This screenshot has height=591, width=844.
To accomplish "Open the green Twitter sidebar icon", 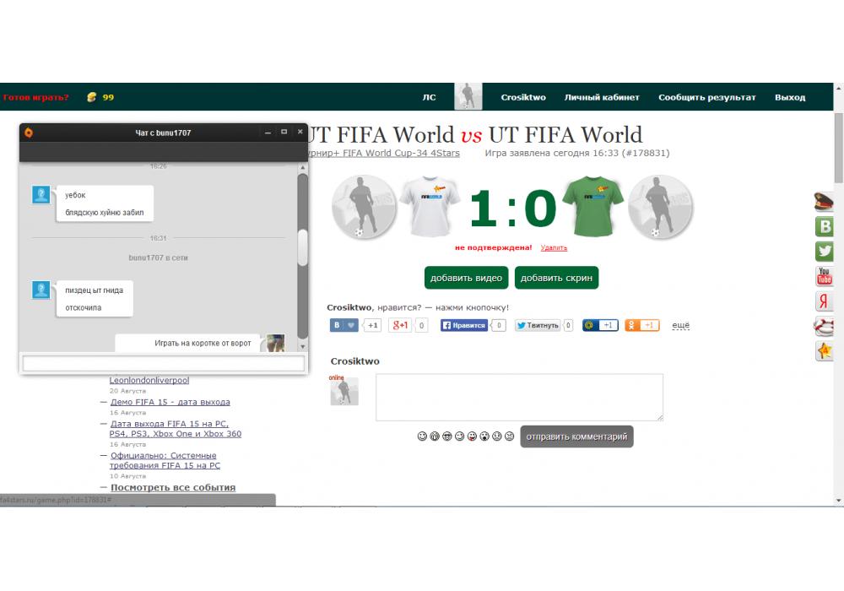I will [x=824, y=252].
